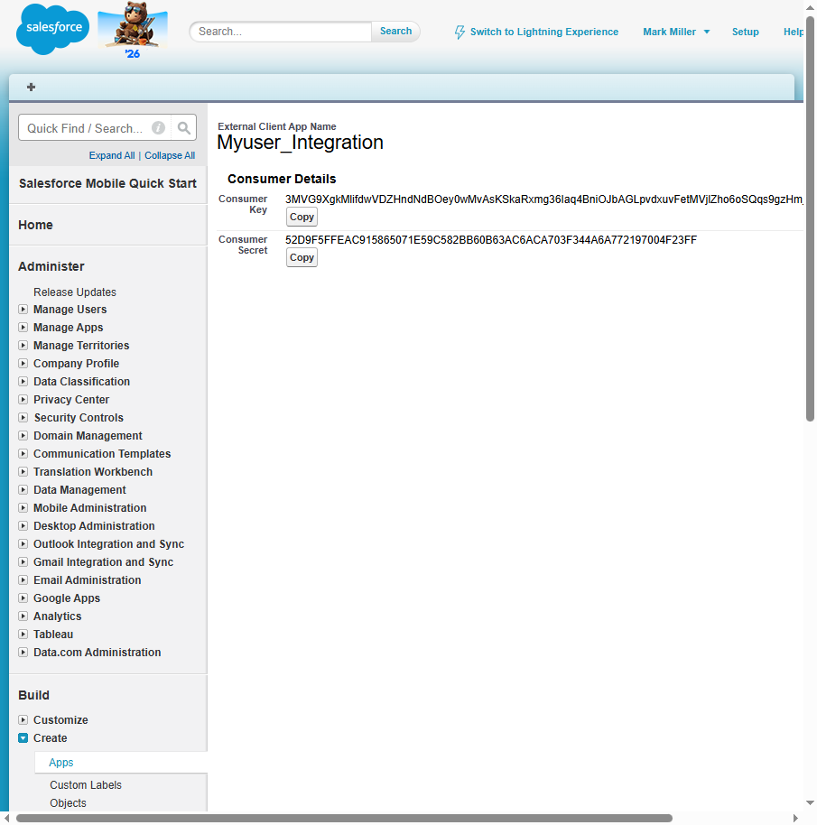Screen dimensions: 817x825
Task: Collapse the Create node under Build
Action: click(23, 738)
